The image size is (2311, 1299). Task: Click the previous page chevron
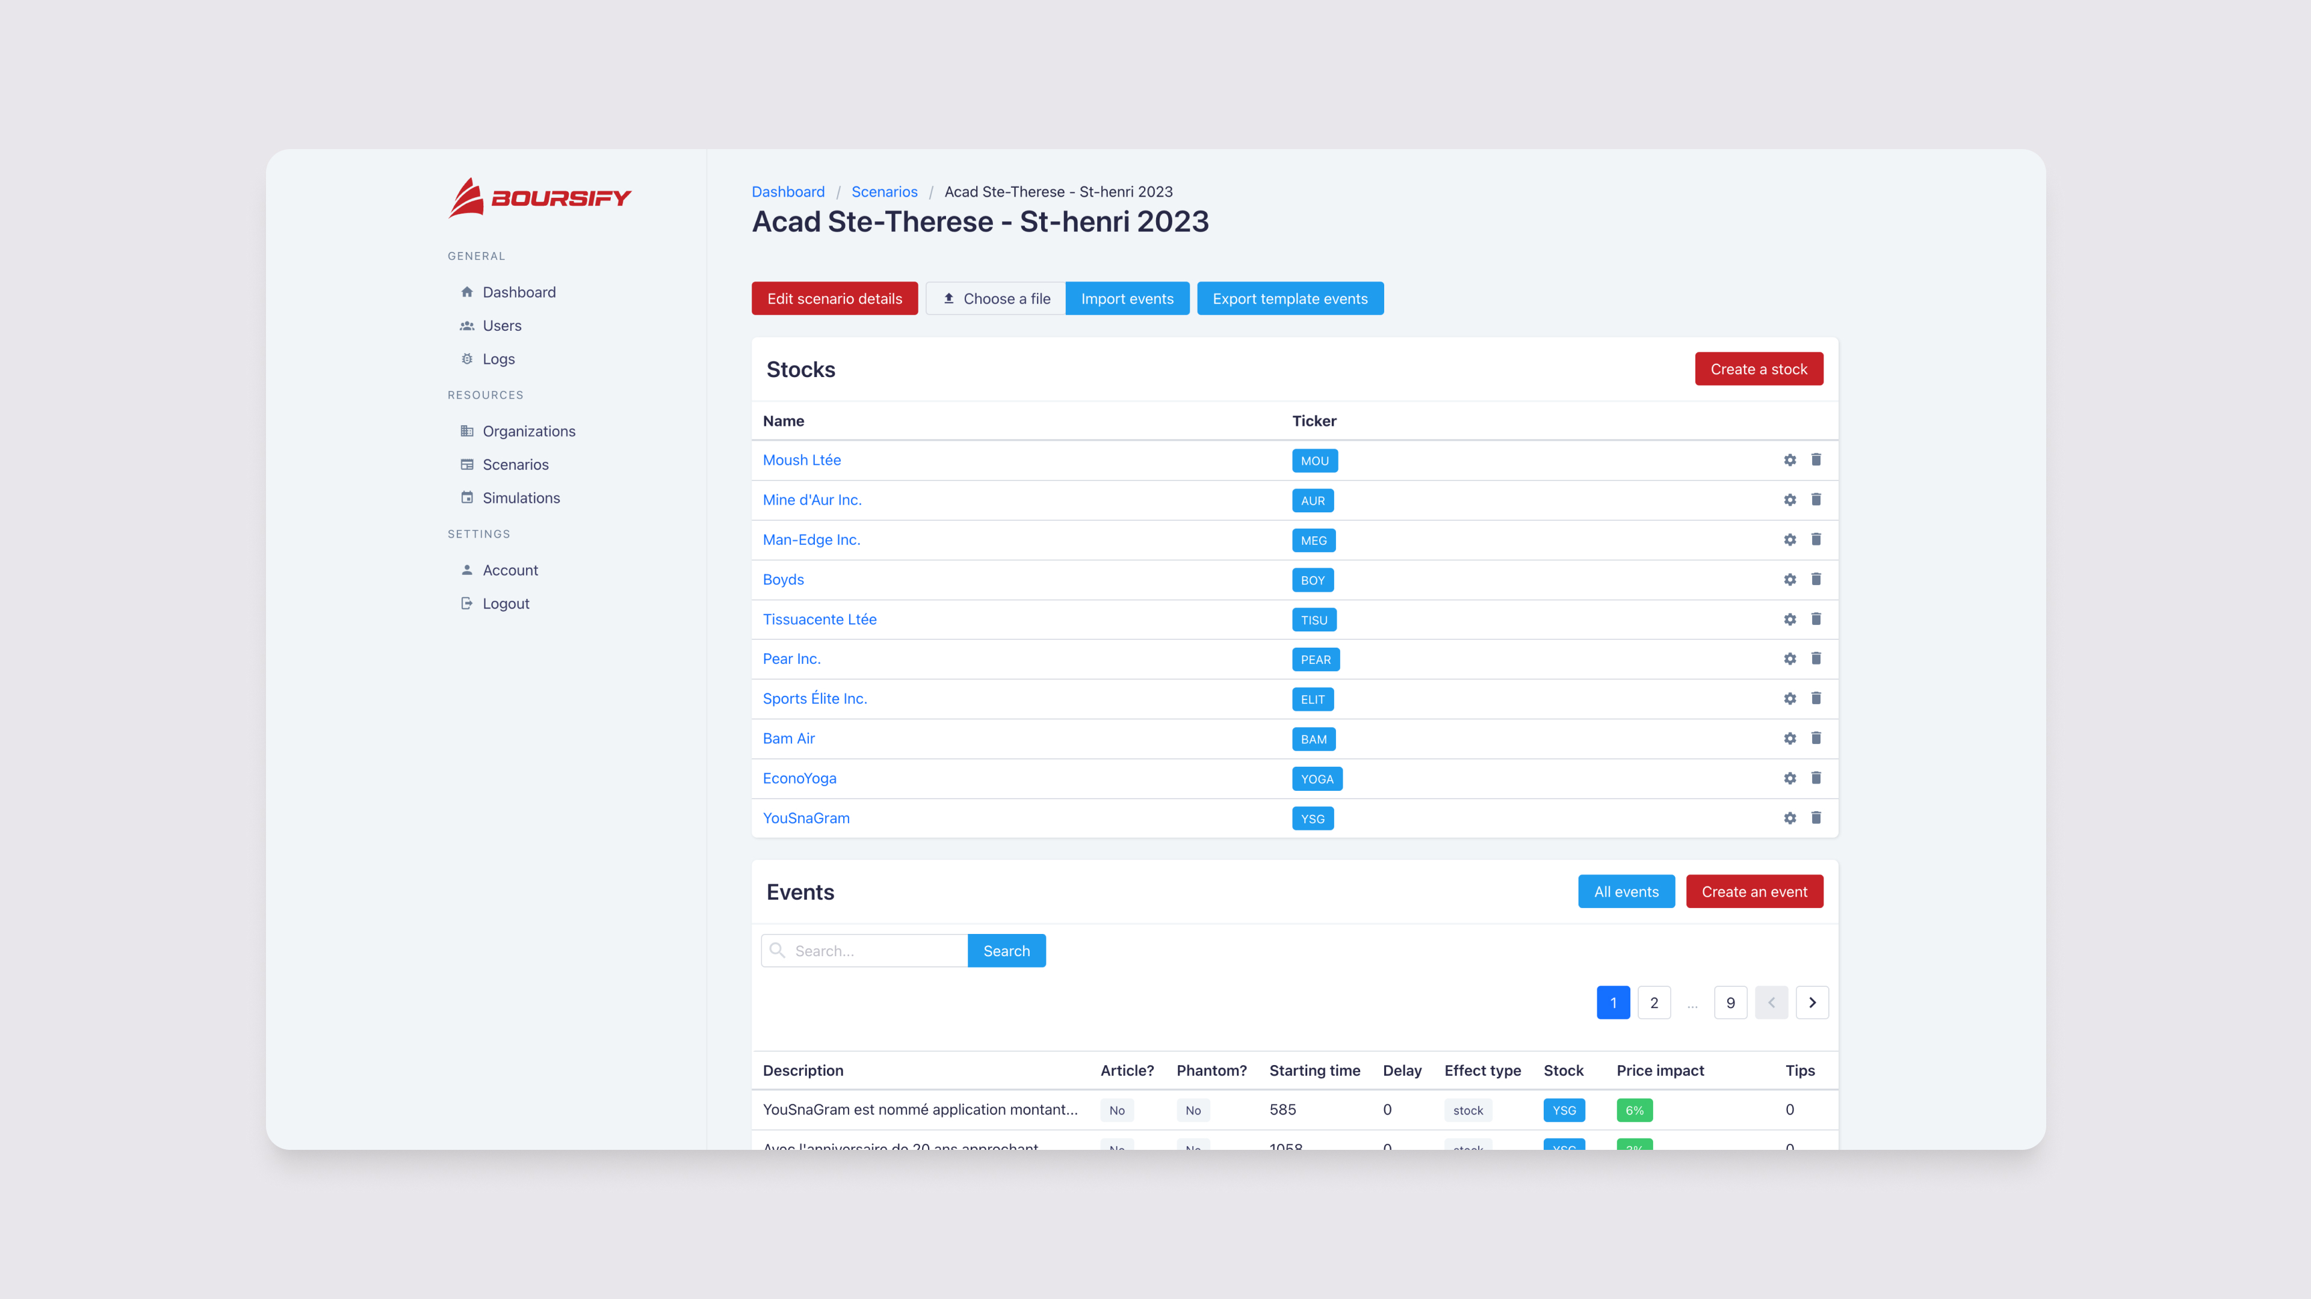[x=1771, y=1003]
